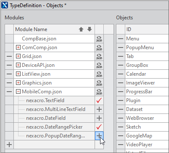Expand the ComComp.json tree node
169x153 pixels.
click(x=18, y=47)
